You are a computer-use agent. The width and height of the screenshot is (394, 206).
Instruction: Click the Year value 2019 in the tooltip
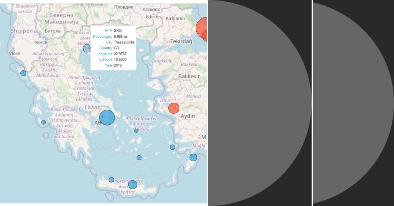click(x=117, y=65)
